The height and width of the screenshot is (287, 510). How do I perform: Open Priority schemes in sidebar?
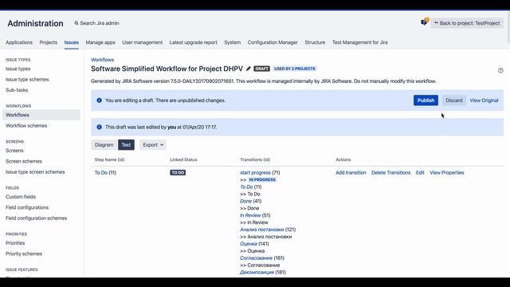pos(24,254)
